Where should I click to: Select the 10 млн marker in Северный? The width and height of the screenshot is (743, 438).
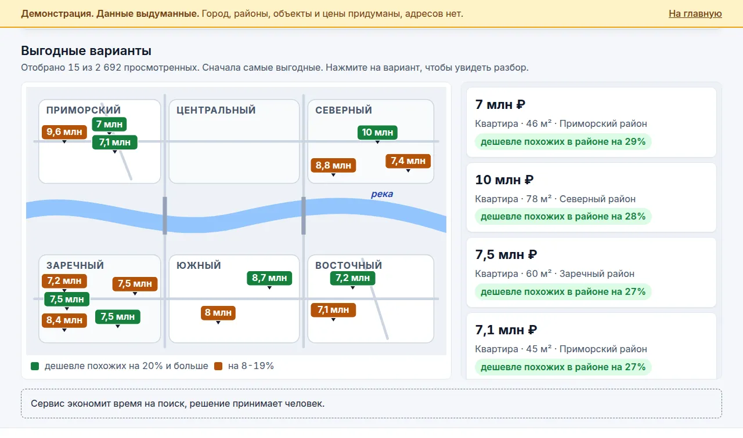click(x=377, y=133)
